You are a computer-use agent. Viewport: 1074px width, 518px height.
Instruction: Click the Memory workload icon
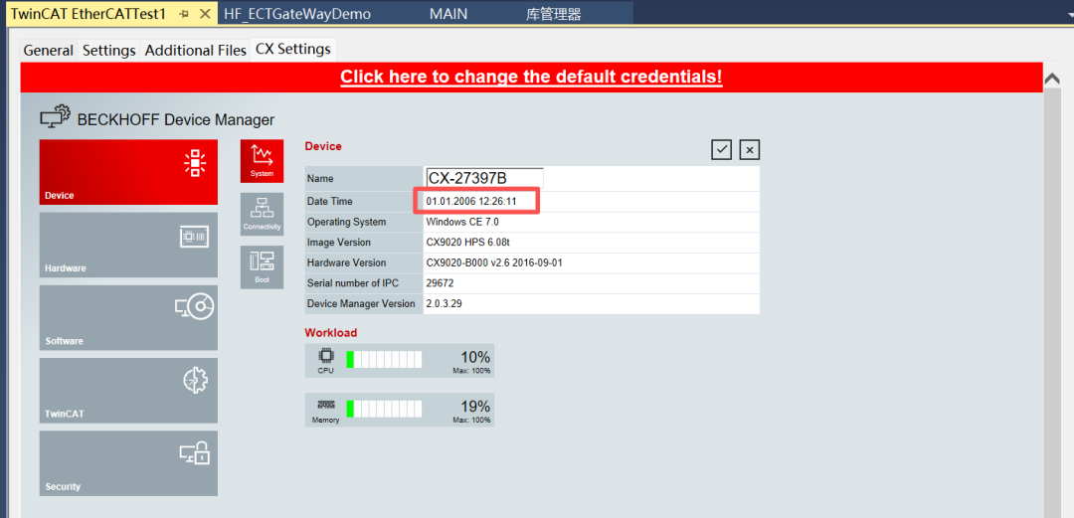tap(325, 405)
